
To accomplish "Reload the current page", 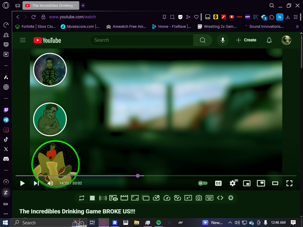I will coord(34,17).
